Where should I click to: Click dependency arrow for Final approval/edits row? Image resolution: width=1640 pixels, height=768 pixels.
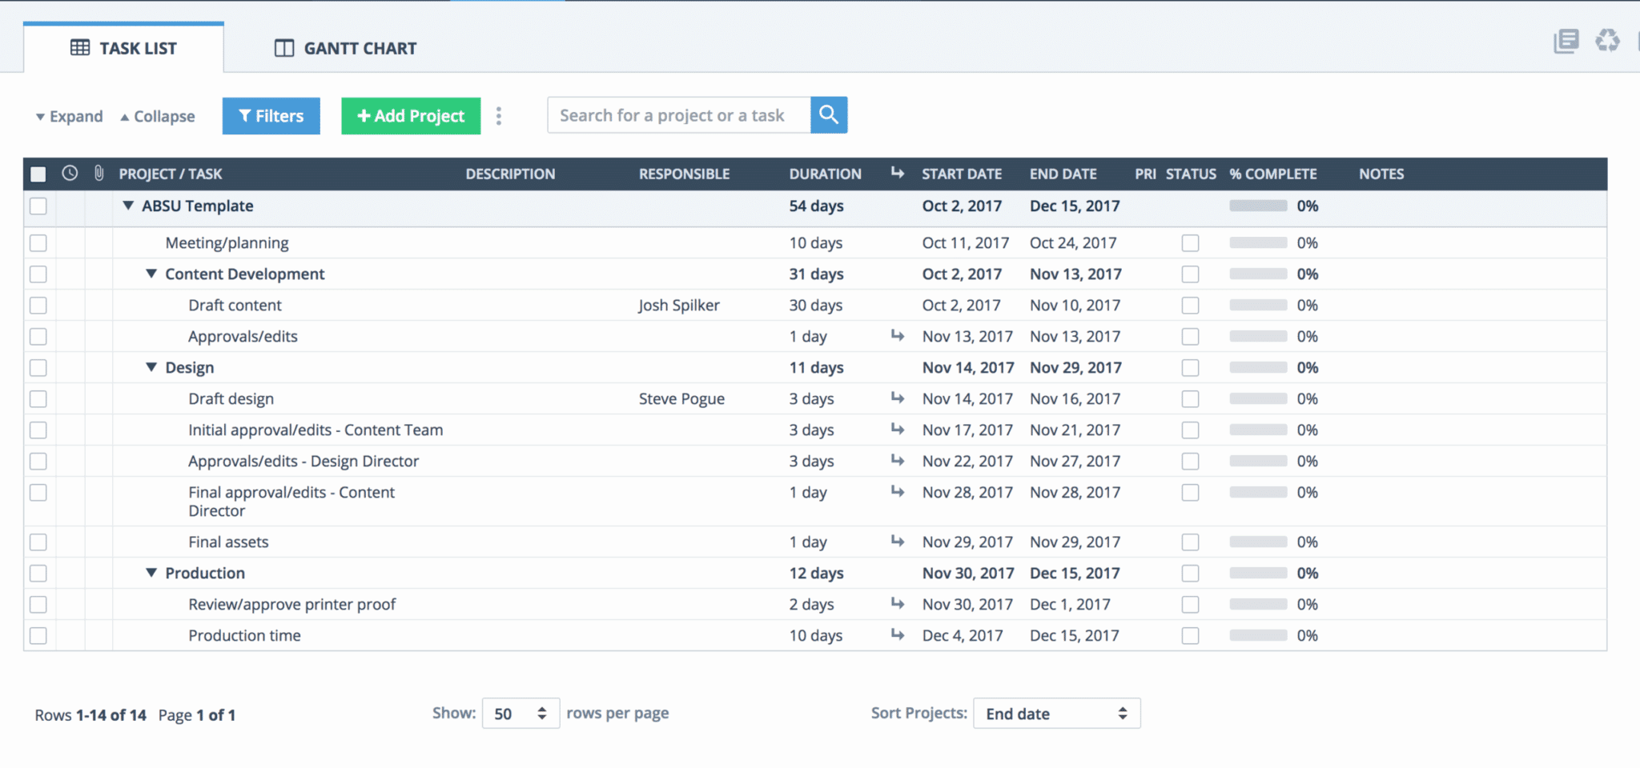click(898, 491)
